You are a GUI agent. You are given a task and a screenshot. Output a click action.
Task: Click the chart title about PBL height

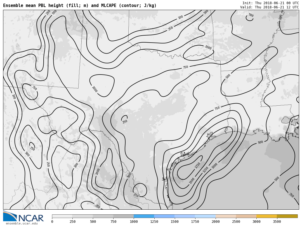pos(80,6)
